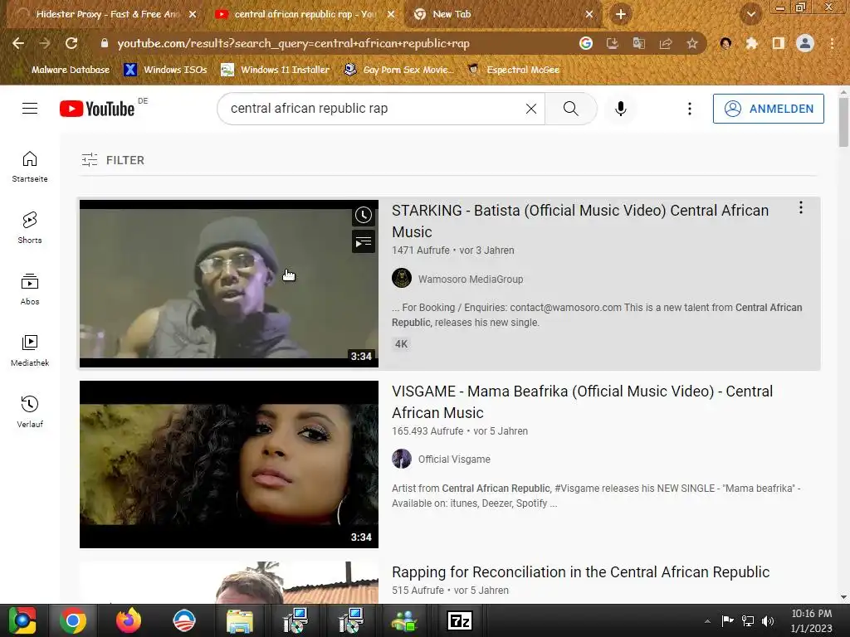
Task: Open a new browser tab with plus
Action: (x=621, y=14)
